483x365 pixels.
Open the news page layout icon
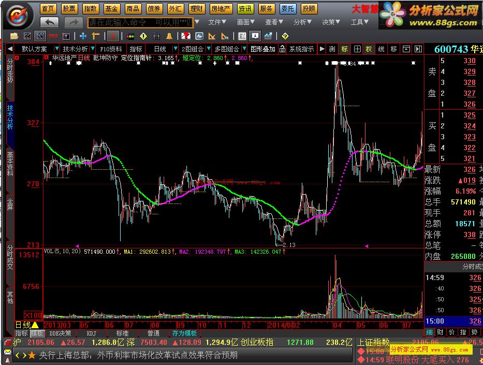coord(242,36)
